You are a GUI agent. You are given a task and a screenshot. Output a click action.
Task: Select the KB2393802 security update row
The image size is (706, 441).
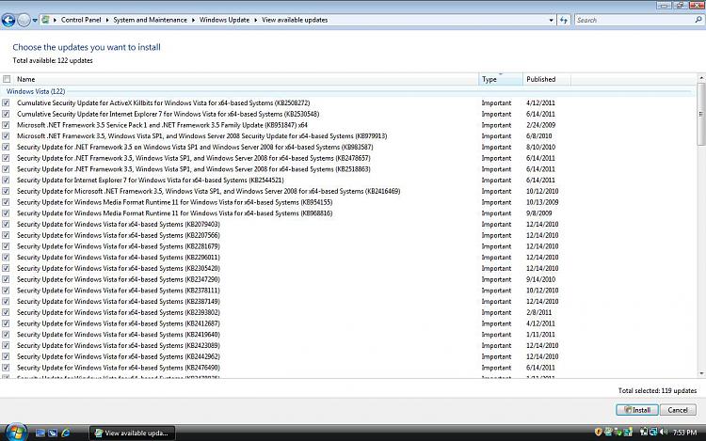346,312
